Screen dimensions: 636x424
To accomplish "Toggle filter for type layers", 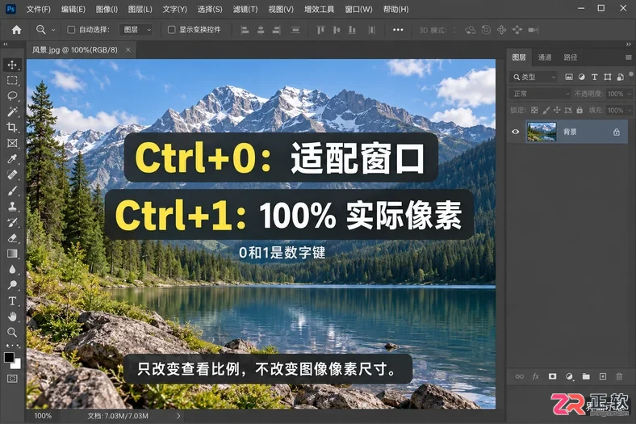I will 594,77.
